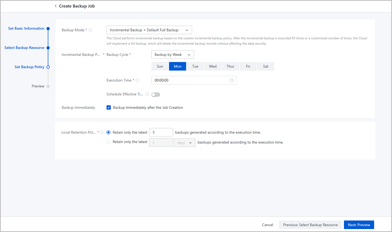Click the info icon beside Execution Time
This screenshot has height=232, width=392.
[137, 80]
